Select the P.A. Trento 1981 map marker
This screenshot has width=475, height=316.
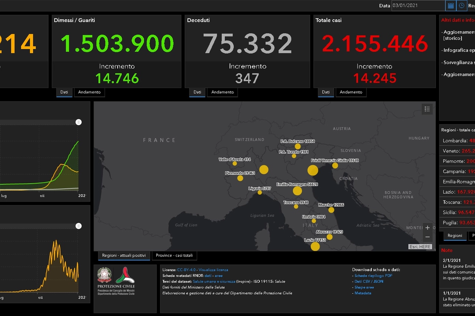pos(294,156)
